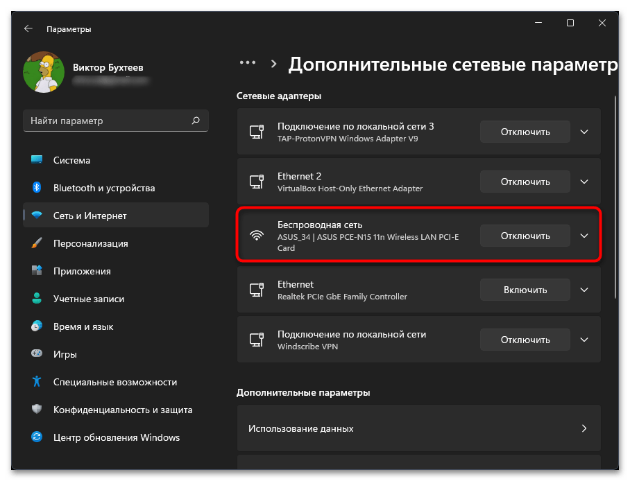Enable the Realtek Ethernet adapter
630x481 pixels.
(x=525, y=290)
